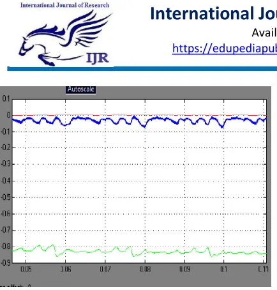
Task: Select the 'Avail' text line
Action: click(x=264, y=33)
